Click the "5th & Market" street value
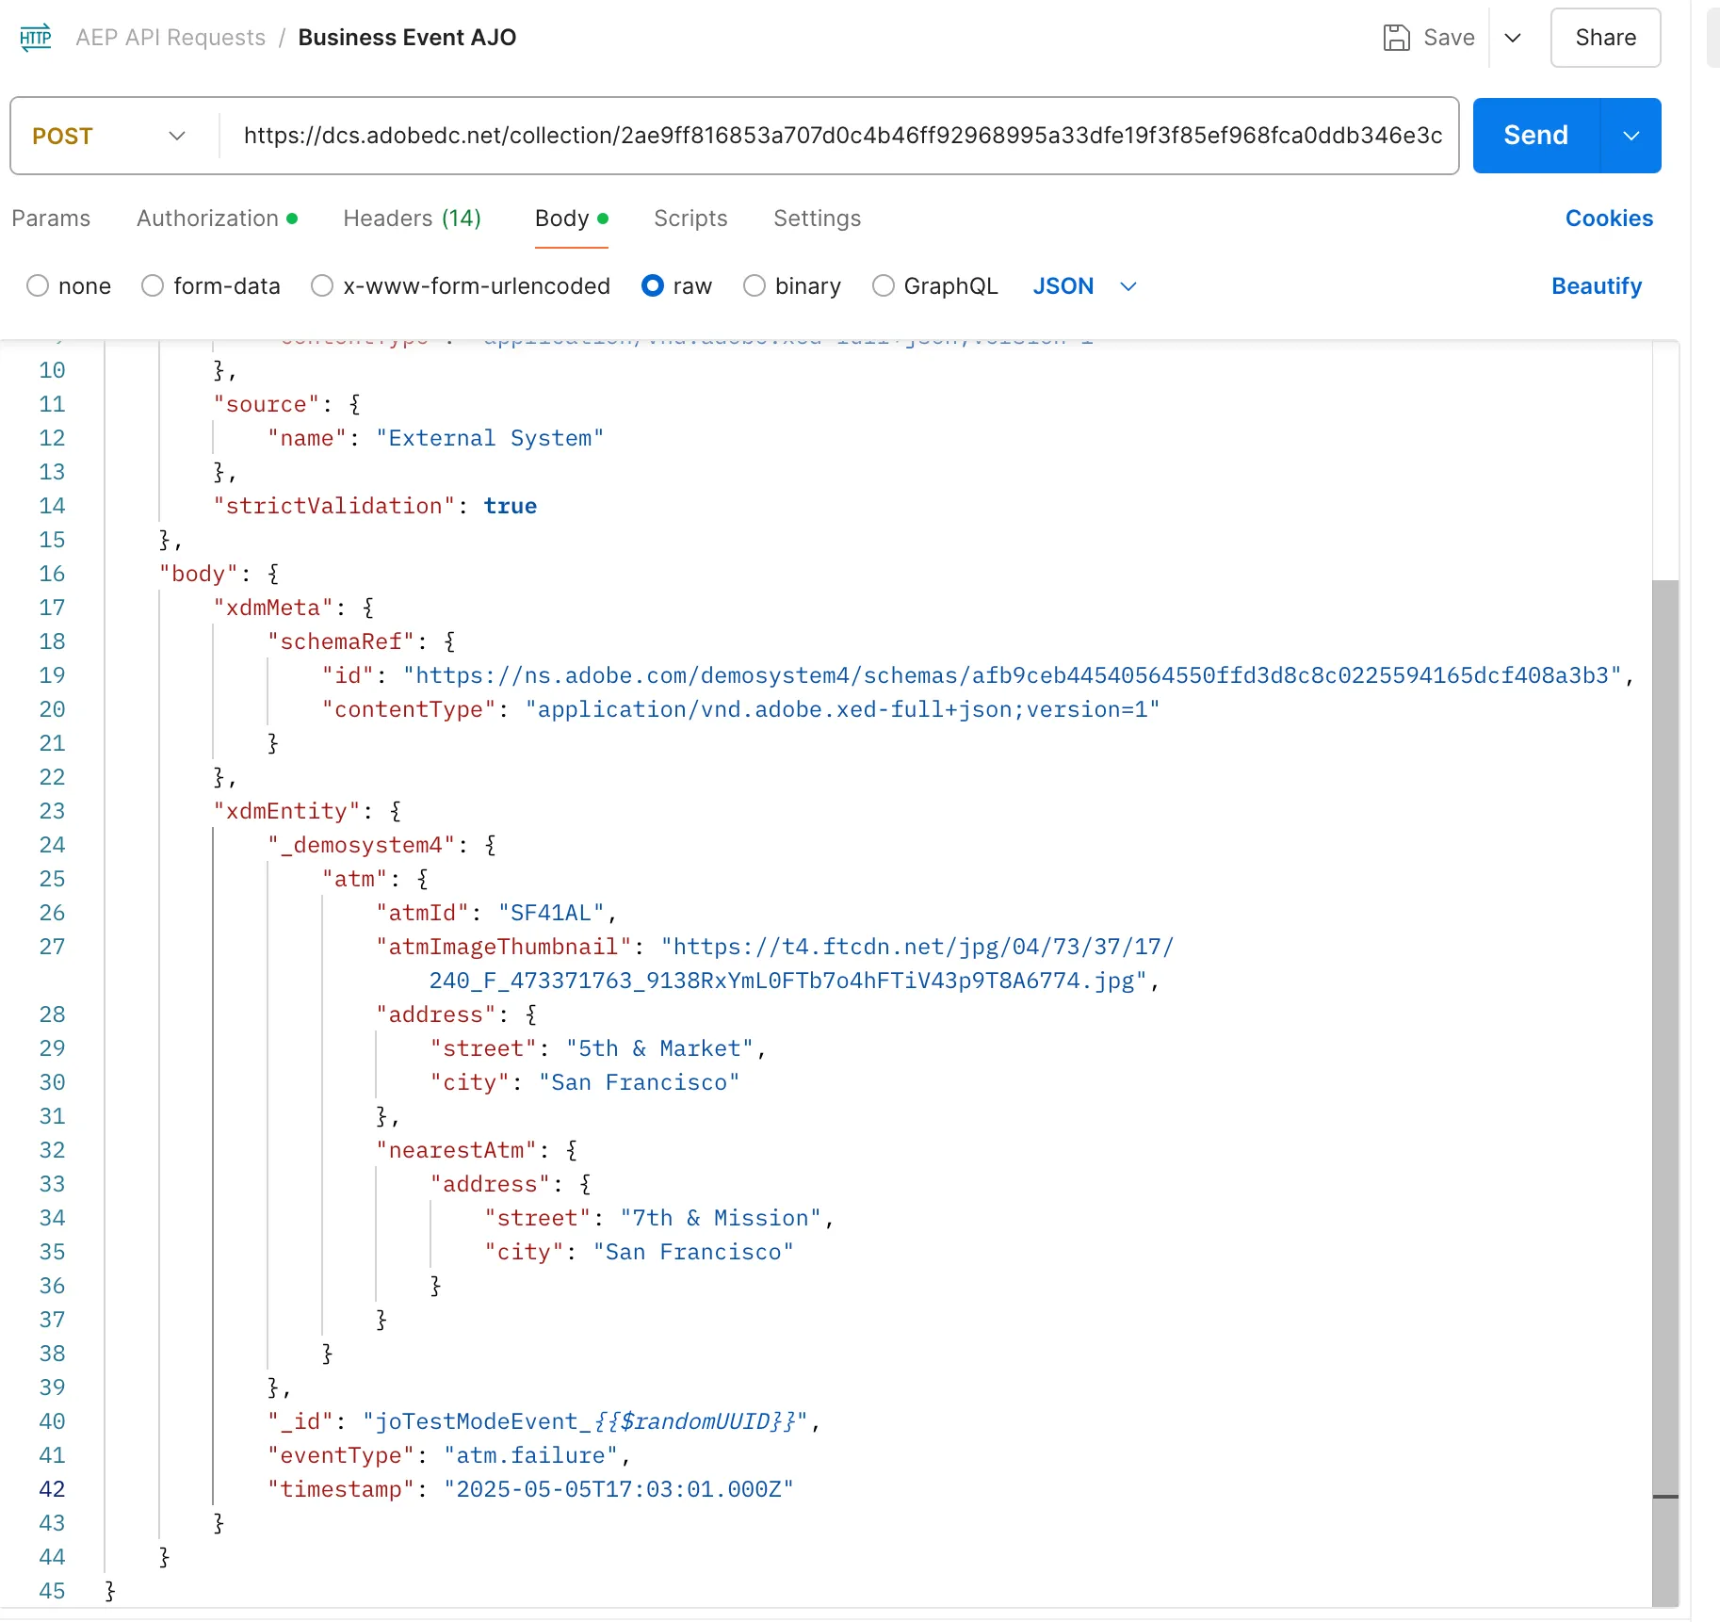This screenshot has height=1622, width=1720. 659,1048
